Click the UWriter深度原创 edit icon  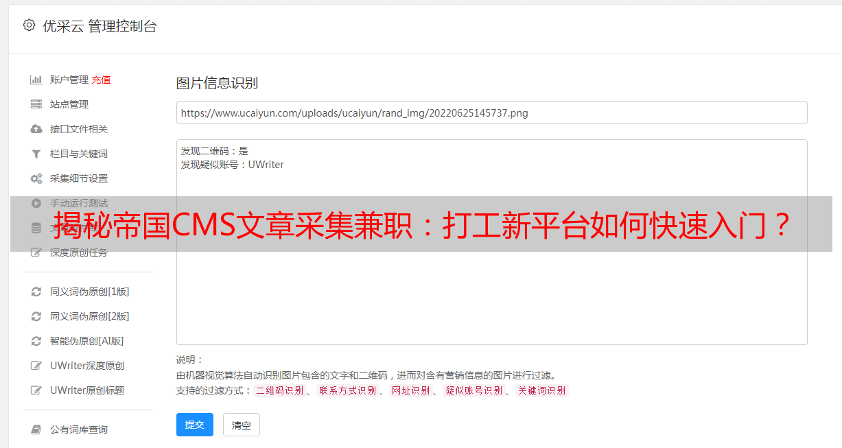coord(36,366)
